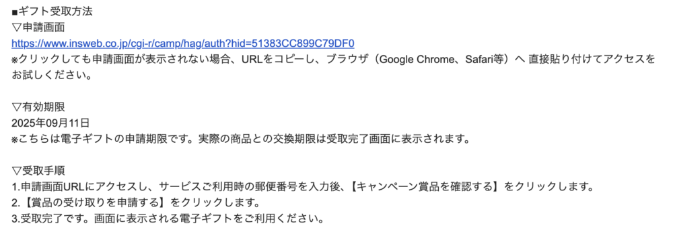
Task: Click the ▽有効期限 subheading
Action: coord(38,107)
